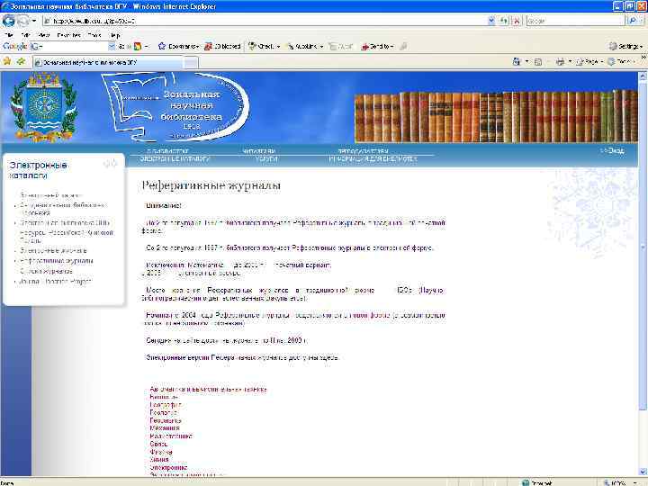This screenshot has width=648, height=486.
Task: Open the Tools command bar dropdown
Action: click(x=622, y=62)
